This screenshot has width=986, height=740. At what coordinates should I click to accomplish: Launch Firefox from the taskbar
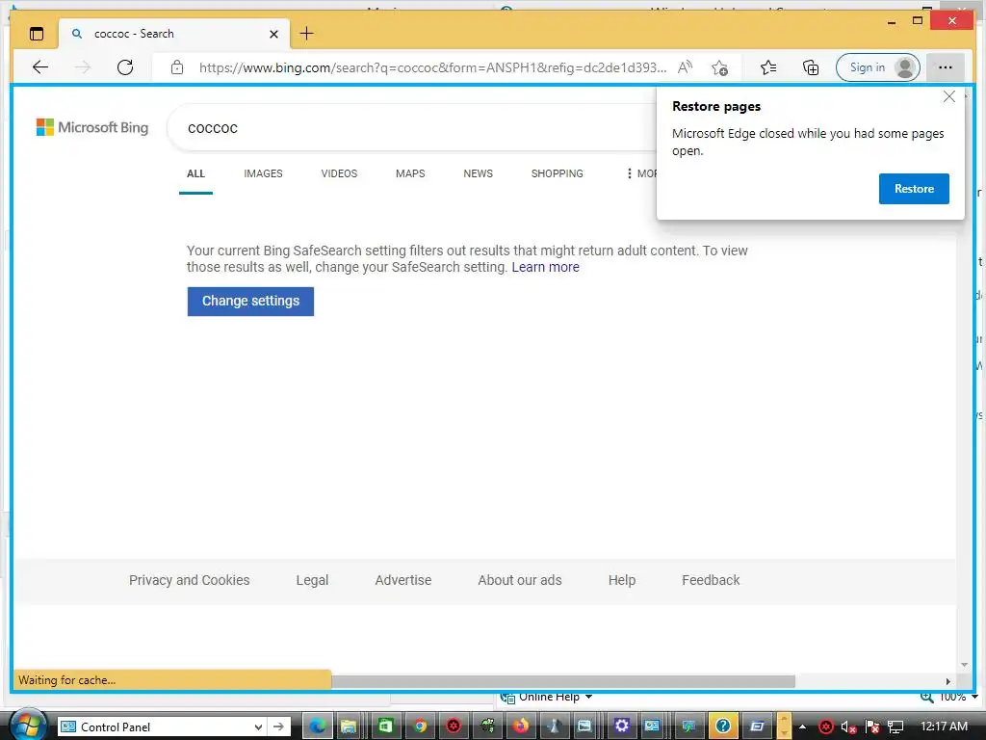pos(520,727)
